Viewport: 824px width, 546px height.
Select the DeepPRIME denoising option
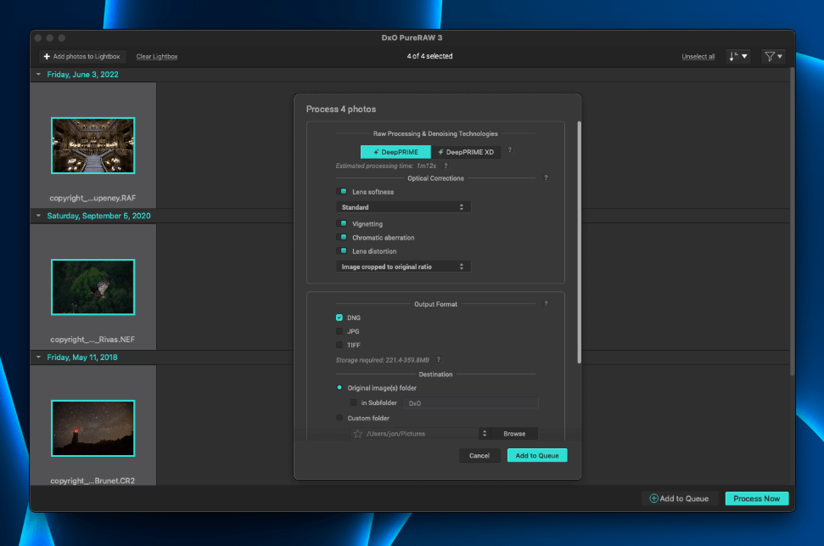coord(395,152)
